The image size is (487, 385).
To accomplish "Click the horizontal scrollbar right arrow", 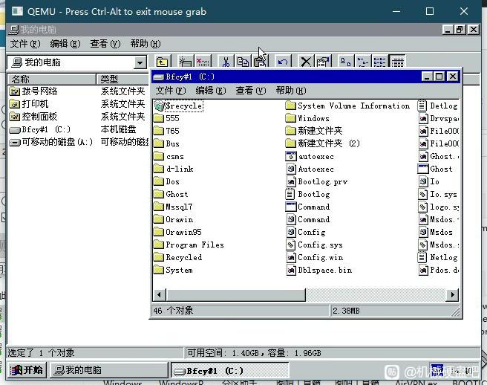I will (x=452, y=295).
